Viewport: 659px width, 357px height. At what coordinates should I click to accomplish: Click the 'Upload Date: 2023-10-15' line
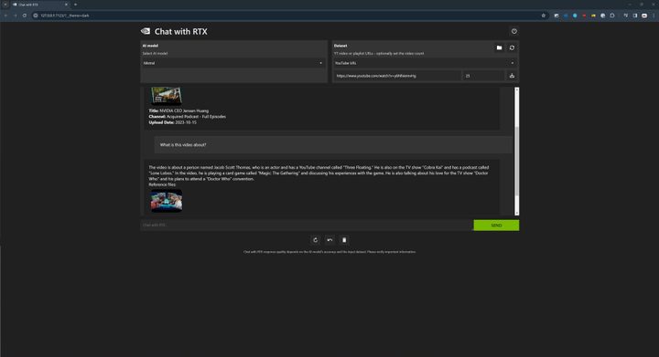pyautogui.click(x=172, y=122)
